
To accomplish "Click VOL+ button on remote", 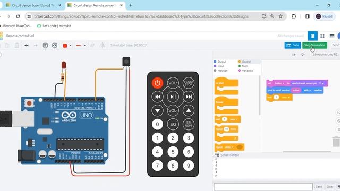I will pos(173,83).
